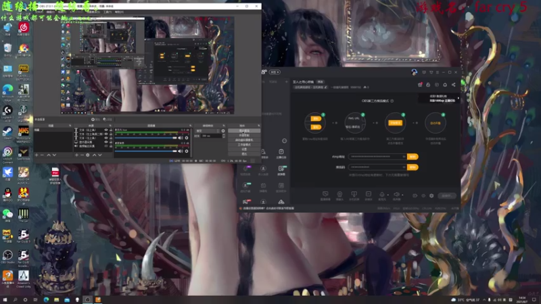541x304 pixels.
Task: Click the rtmp地址 input field
Action: (x=377, y=157)
